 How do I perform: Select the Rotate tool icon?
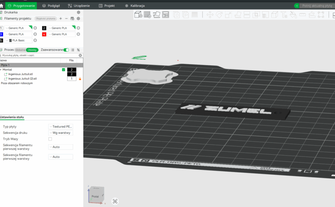point(219,15)
